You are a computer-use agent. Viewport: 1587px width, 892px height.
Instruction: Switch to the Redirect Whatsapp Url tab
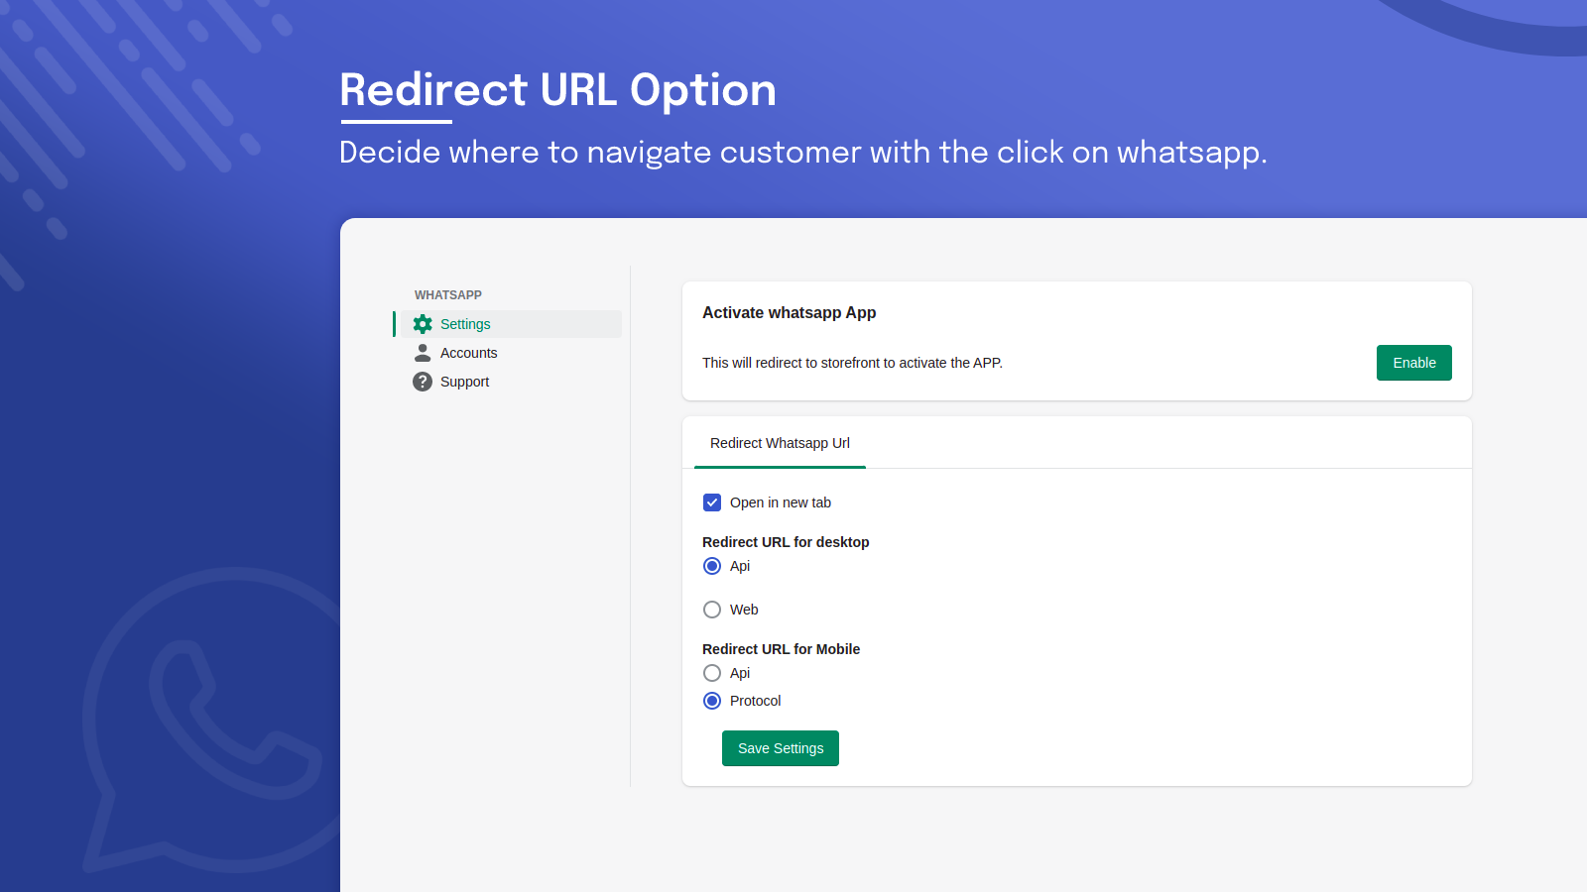pos(780,443)
